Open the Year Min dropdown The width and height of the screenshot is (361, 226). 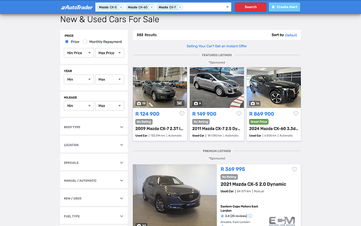pos(79,79)
